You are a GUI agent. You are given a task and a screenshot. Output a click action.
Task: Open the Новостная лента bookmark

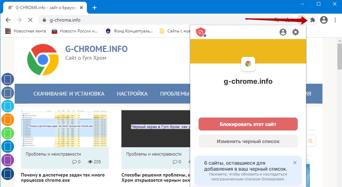pos(25,31)
